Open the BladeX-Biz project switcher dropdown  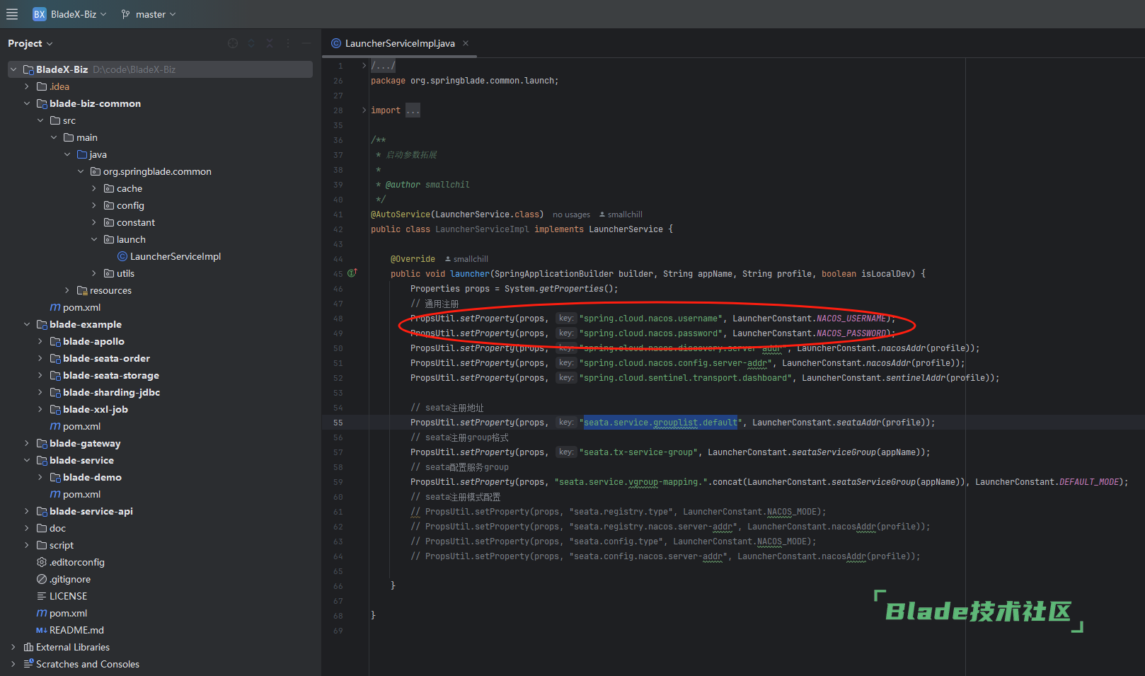69,14
